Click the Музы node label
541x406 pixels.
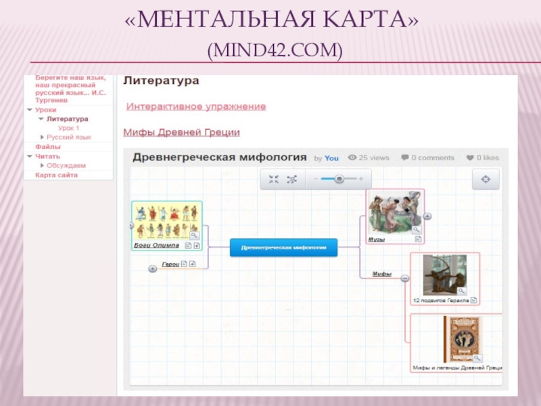[377, 240]
